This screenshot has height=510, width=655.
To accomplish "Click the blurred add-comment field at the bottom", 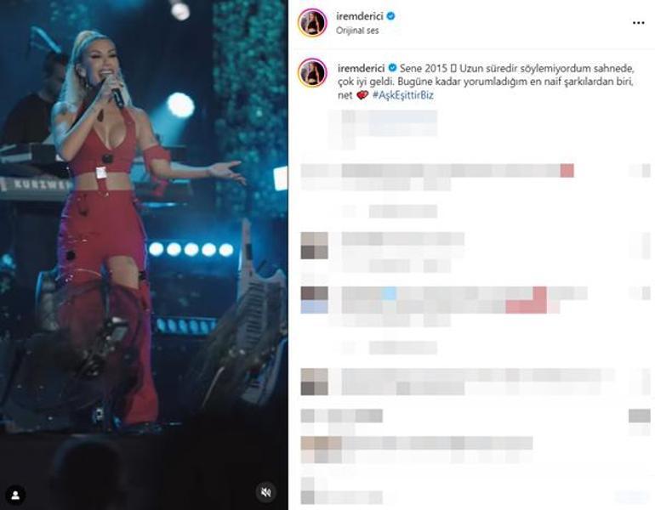I will click(459, 496).
